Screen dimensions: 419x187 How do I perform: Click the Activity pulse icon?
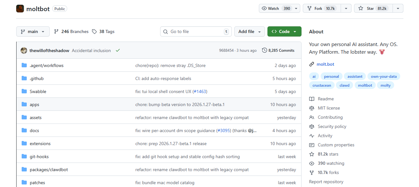pos(312,136)
